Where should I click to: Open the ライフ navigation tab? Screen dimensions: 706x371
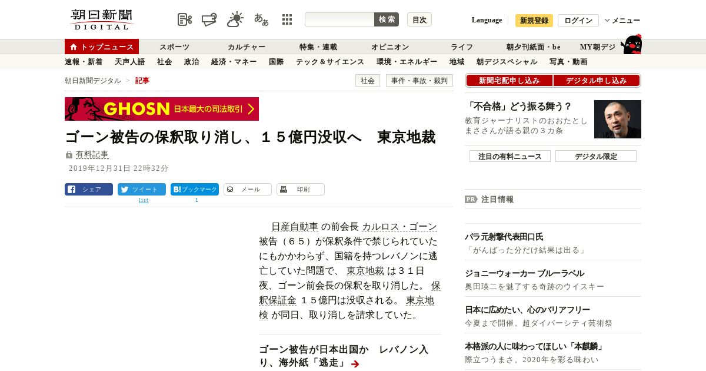(462, 47)
